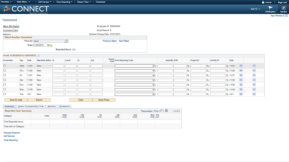Add a row for Thu 11/26
The image size is (289, 162).
(241, 71)
